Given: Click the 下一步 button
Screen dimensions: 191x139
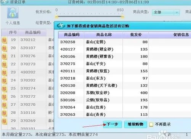Looking at the screenshot, I should 112,124.
